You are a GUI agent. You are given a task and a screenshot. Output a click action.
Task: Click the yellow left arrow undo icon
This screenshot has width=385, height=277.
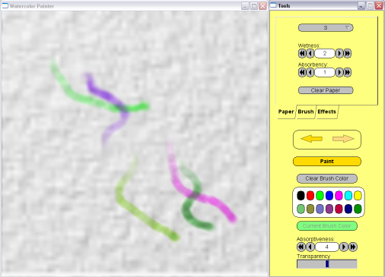pyautogui.click(x=311, y=139)
